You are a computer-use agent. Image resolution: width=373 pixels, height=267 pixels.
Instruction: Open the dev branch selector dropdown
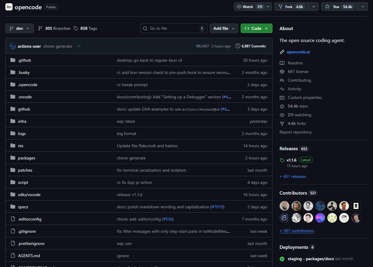click(20, 29)
